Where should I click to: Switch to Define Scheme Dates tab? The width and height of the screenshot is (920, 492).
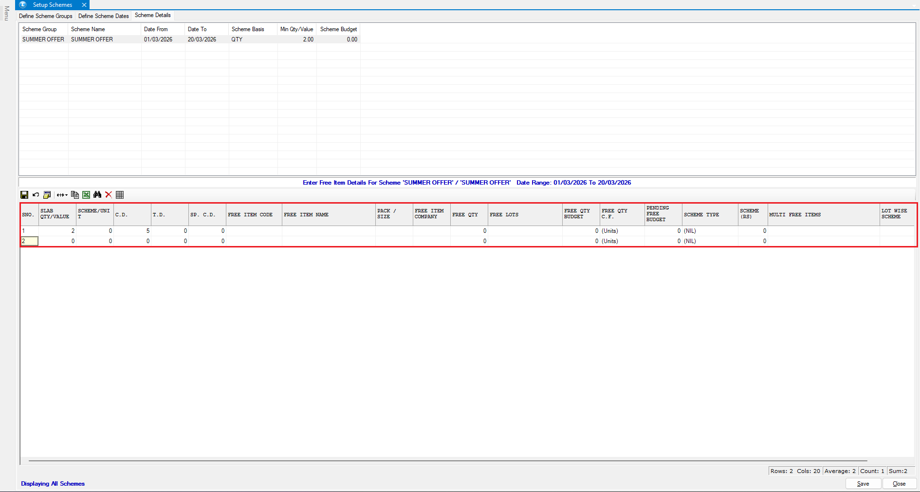104,16
